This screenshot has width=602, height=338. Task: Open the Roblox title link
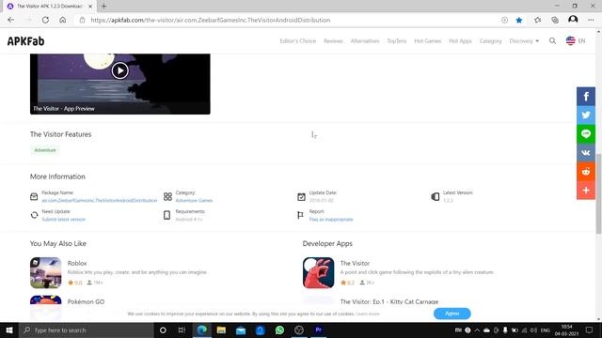tap(77, 263)
